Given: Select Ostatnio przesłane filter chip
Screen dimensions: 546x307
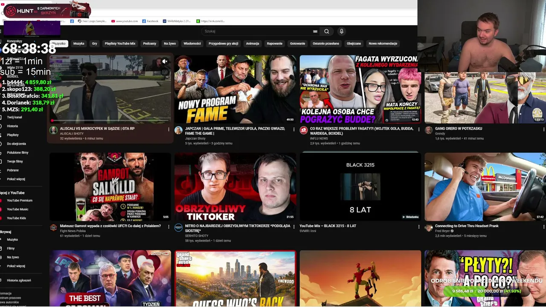Looking at the screenshot, I should (x=326, y=43).
